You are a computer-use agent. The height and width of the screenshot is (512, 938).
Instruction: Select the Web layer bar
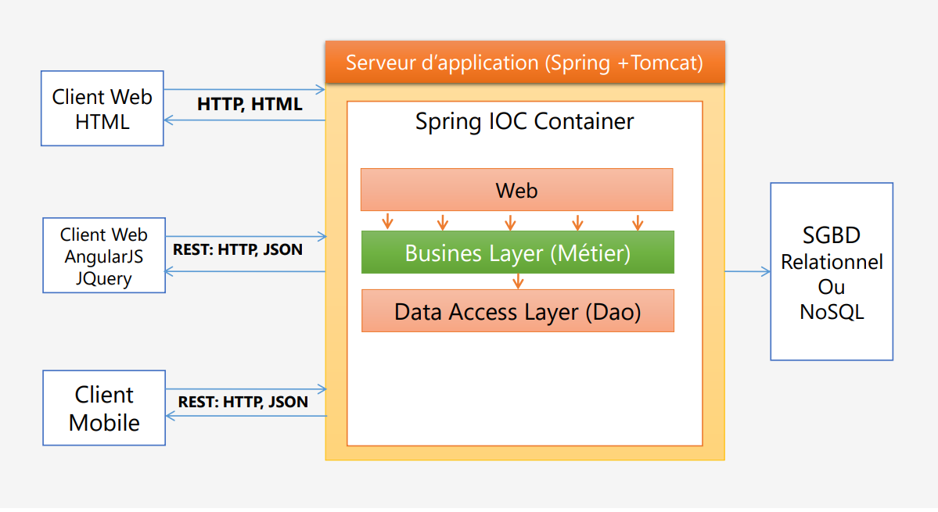click(516, 190)
